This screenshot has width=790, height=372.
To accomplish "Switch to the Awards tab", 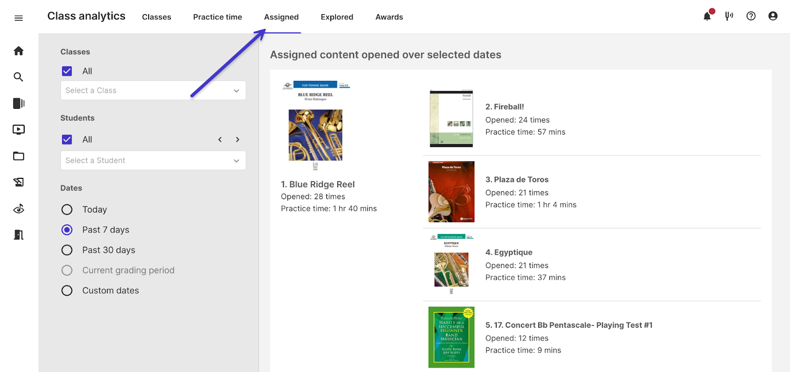I will pyautogui.click(x=389, y=17).
